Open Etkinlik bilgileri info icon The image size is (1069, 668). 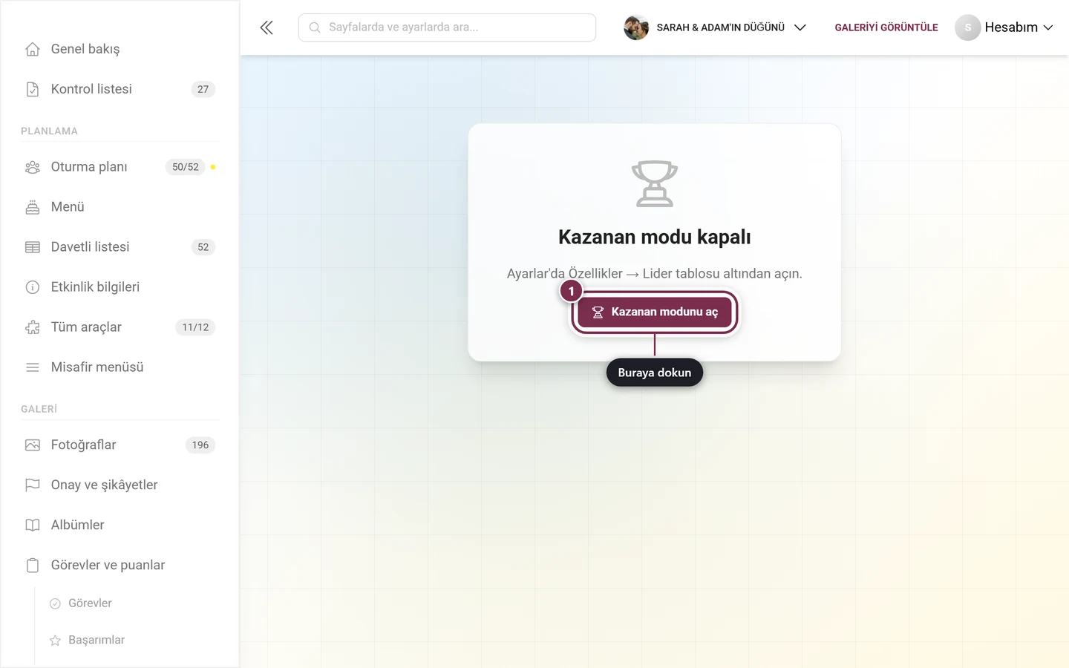tap(33, 287)
